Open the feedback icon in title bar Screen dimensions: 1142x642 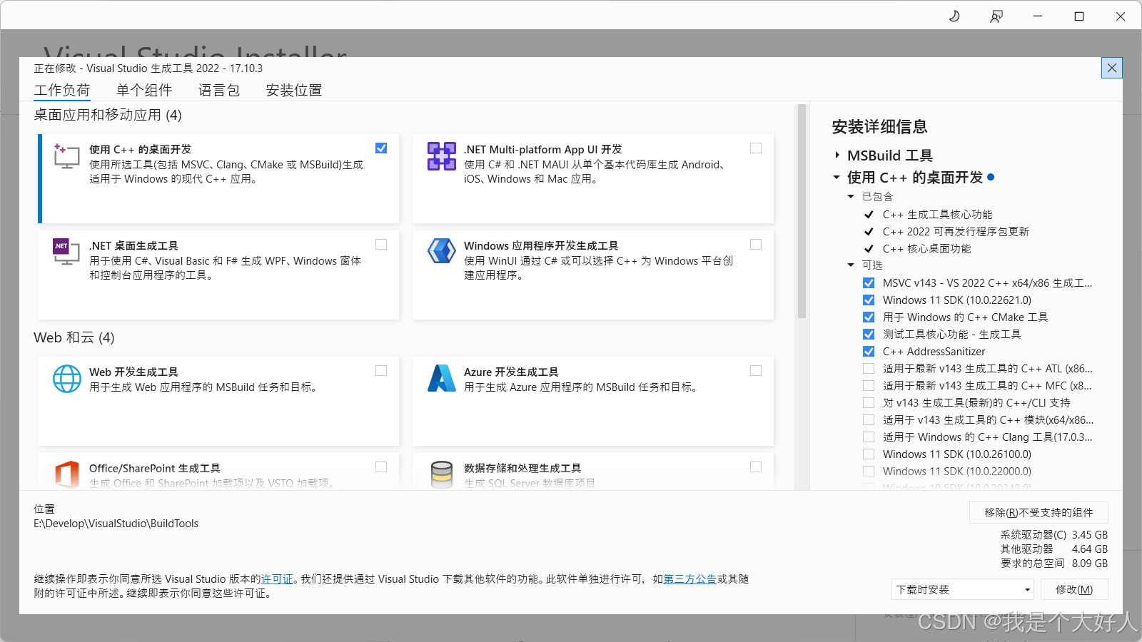point(996,16)
